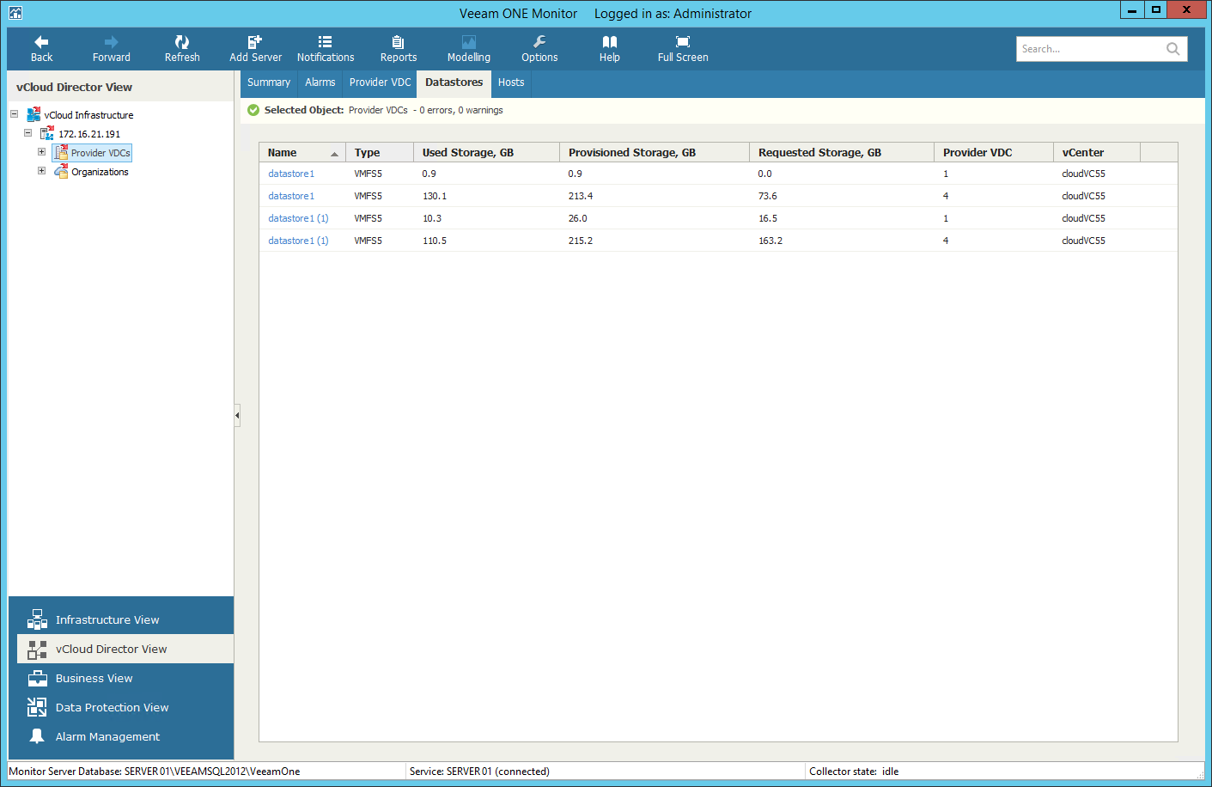The image size is (1212, 787).
Task: Click the Service SERVER01 connected status
Action: [x=479, y=772]
